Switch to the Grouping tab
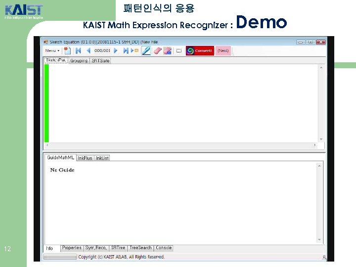The width and height of the screenshot is (356, 267). [79, 61]
